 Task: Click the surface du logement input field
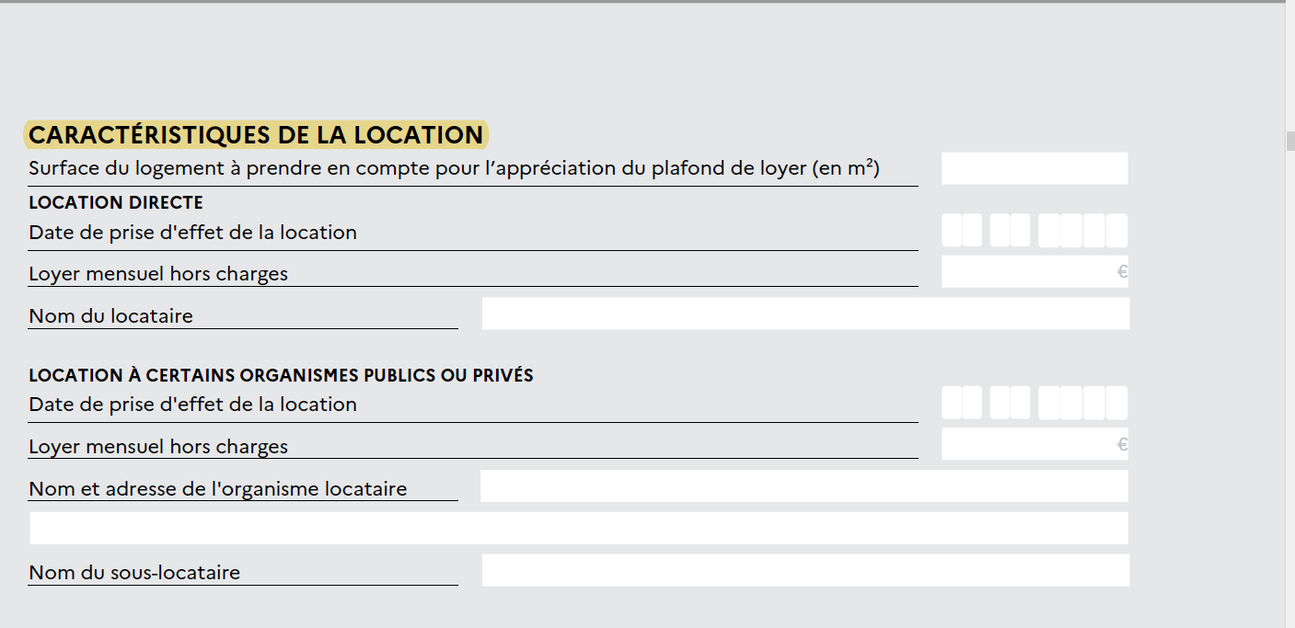1035,168
